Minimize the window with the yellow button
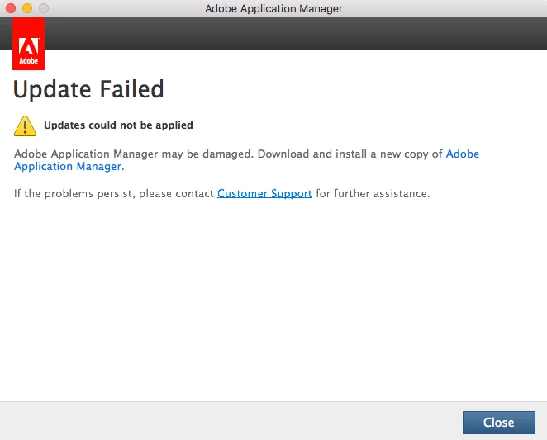The image size is (547, 440). tap(27, 8)
